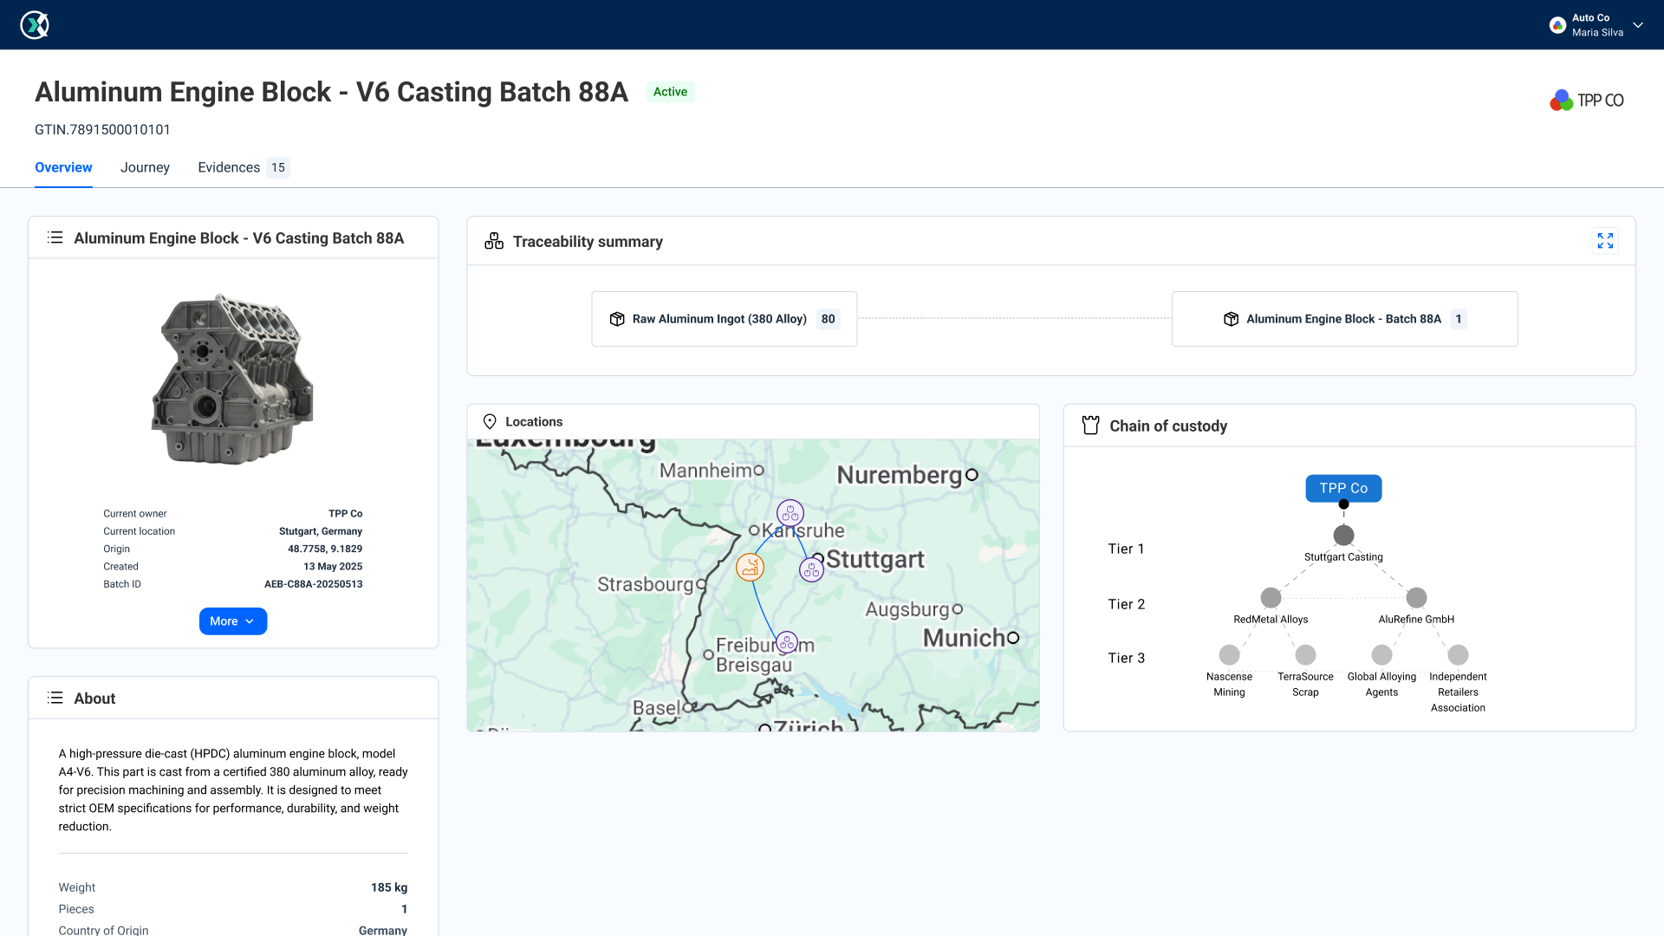This screenshot has height=936, width=1664.
Task: Click the TPP CO company logo
Action: tap(1587, 101)
